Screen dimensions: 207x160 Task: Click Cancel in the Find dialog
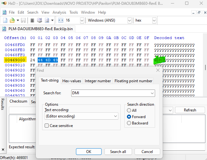[x=147, y=152]
